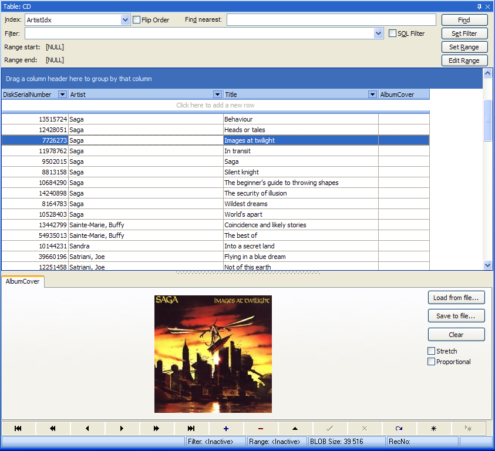Select the AlbumCover tab
The width and height of the screenshot is (495, 451).
tap(23, 282)
